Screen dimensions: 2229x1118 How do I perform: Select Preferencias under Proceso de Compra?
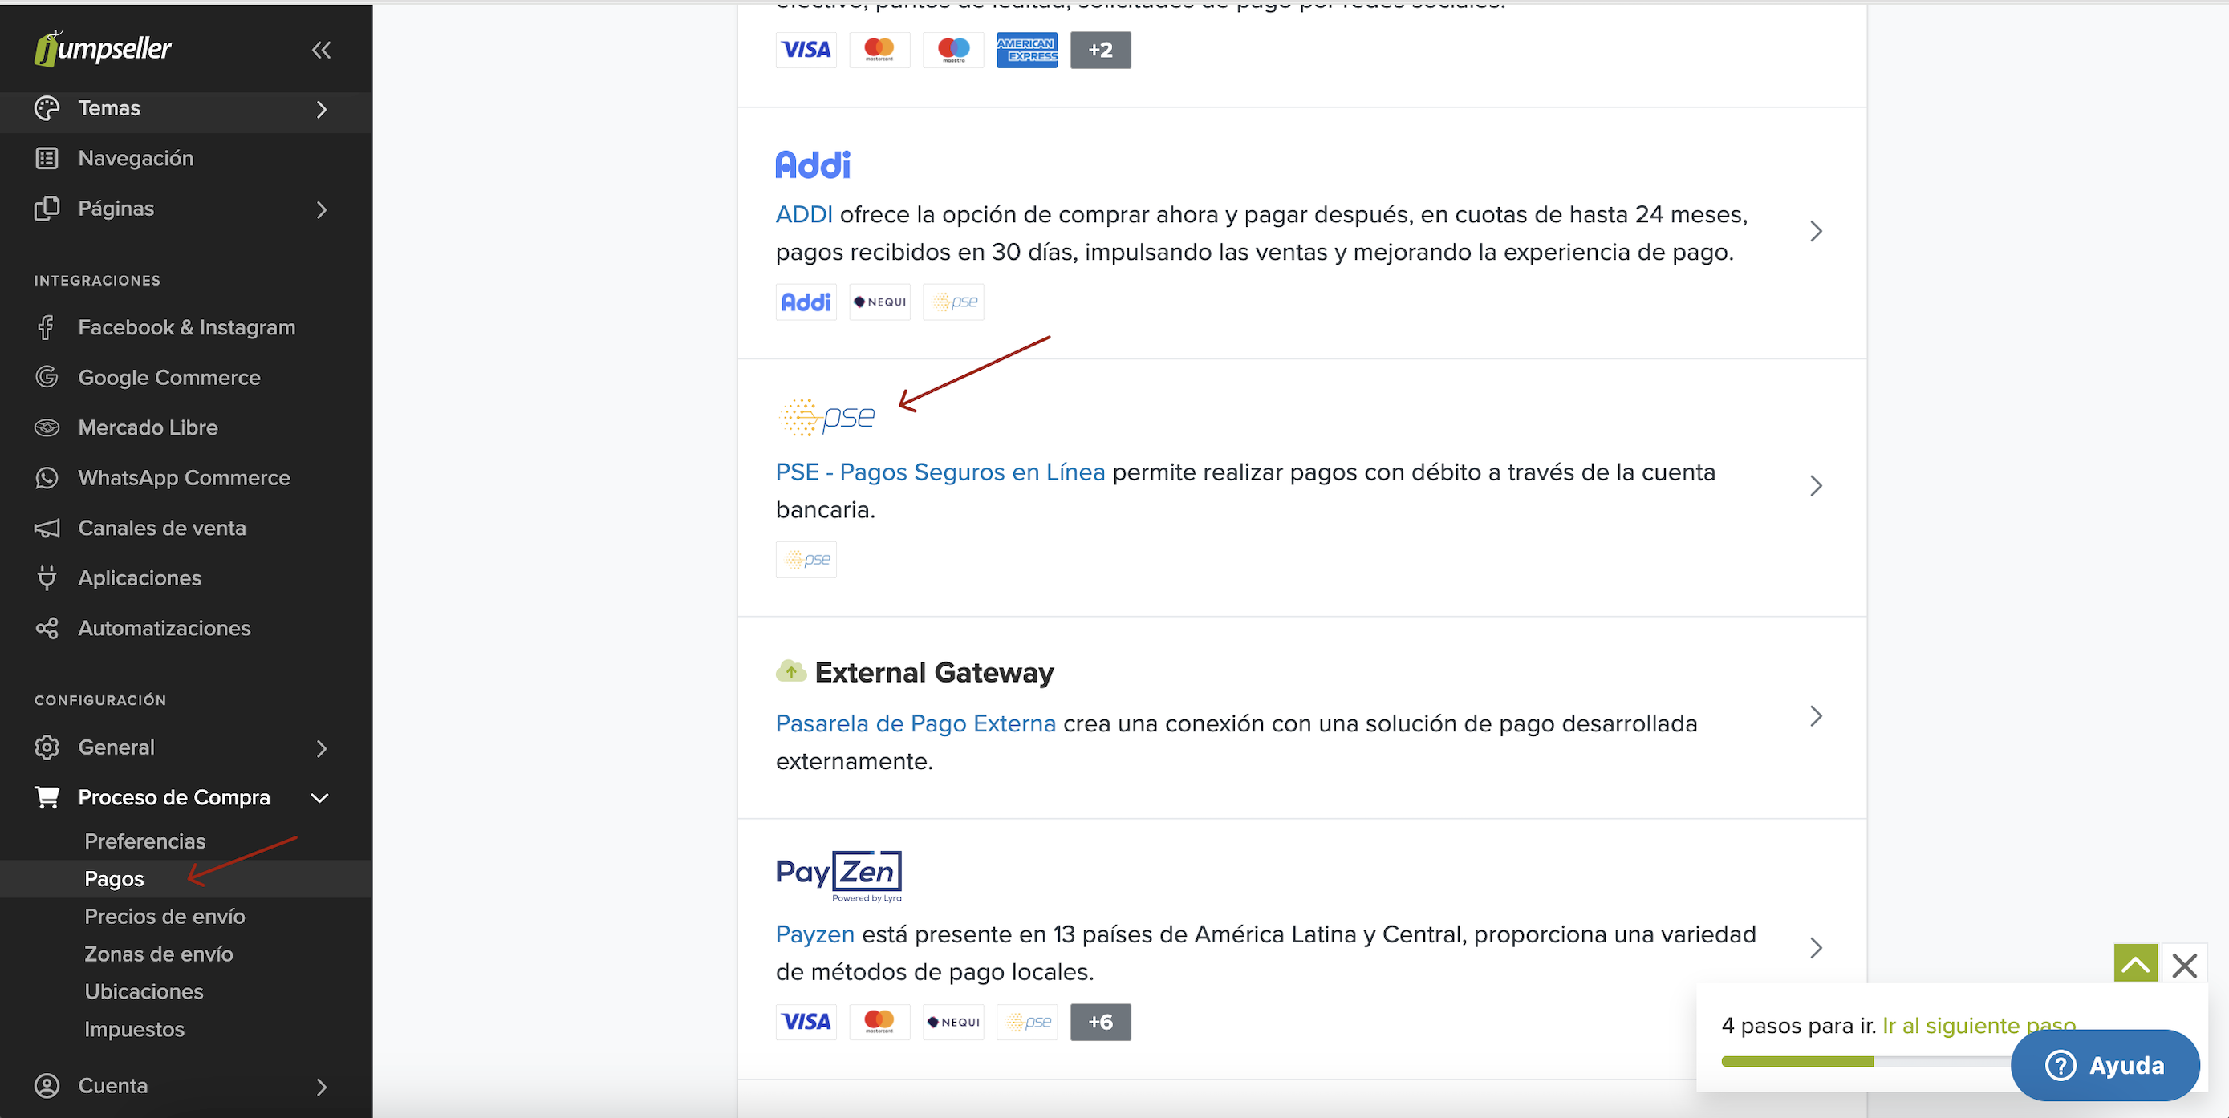(144, 841)
